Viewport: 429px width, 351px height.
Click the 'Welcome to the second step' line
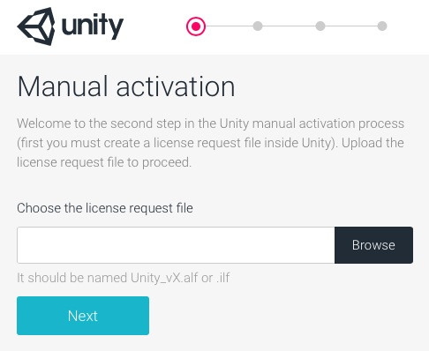coord(210,123)
